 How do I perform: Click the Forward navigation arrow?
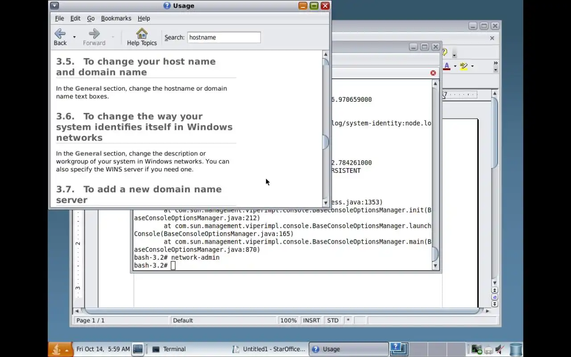[x=94, y=37]
